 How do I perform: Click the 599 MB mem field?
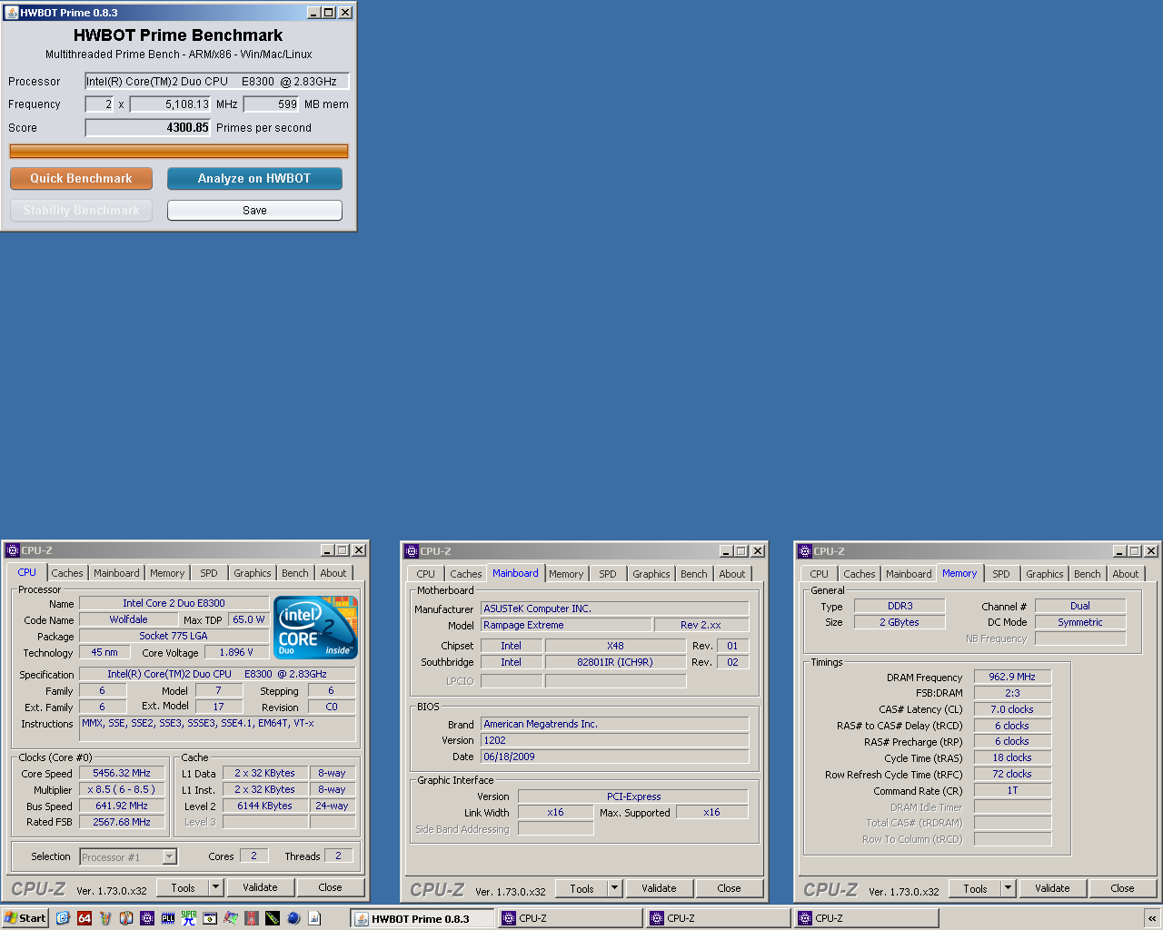272,104
